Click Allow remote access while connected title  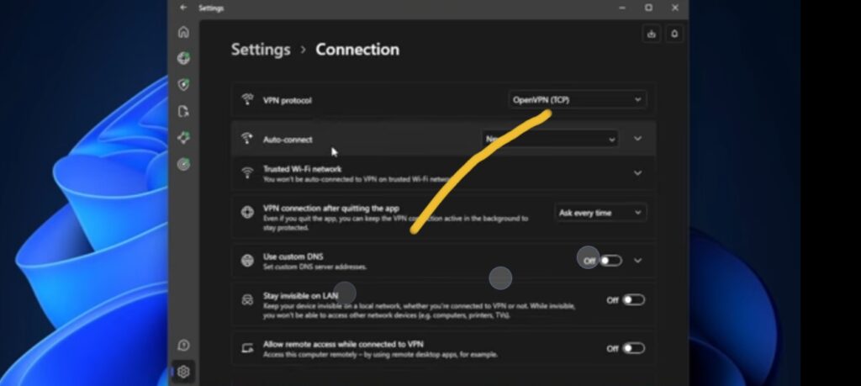pyautogui.click(x=343, y=344)
